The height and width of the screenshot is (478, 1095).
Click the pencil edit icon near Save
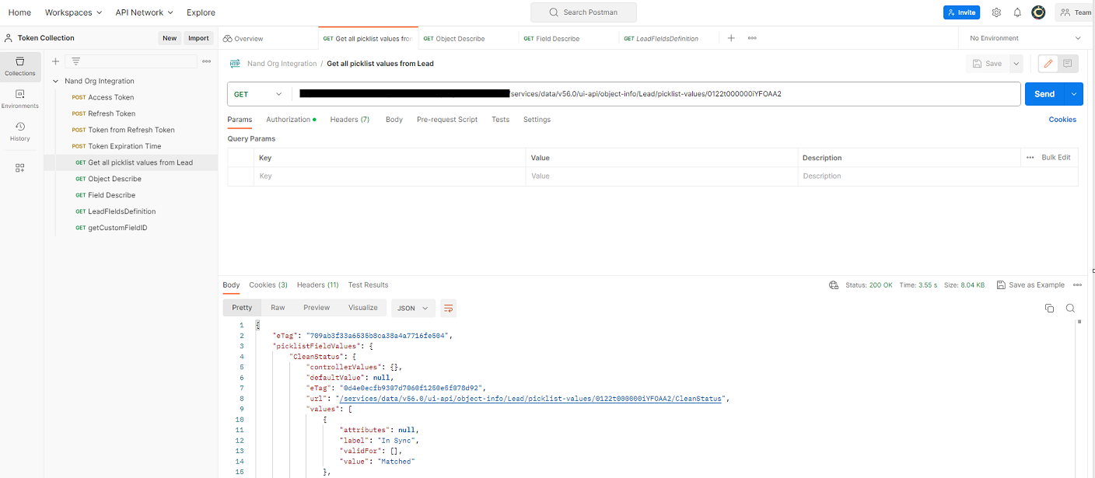point(1048,64)
